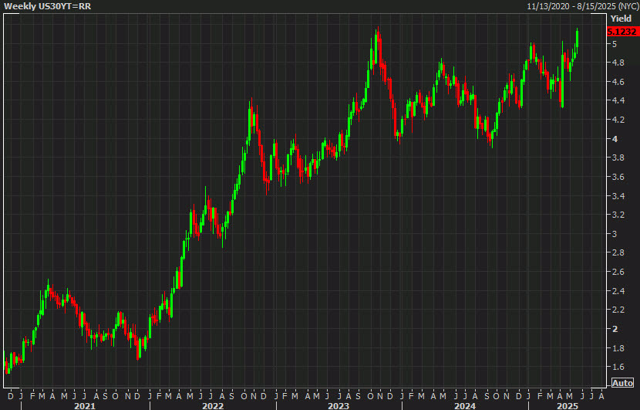Viewport: 640px width, 410px height.
Task: Click the 2.8 yield axis label
Action: tap(618, 252)
